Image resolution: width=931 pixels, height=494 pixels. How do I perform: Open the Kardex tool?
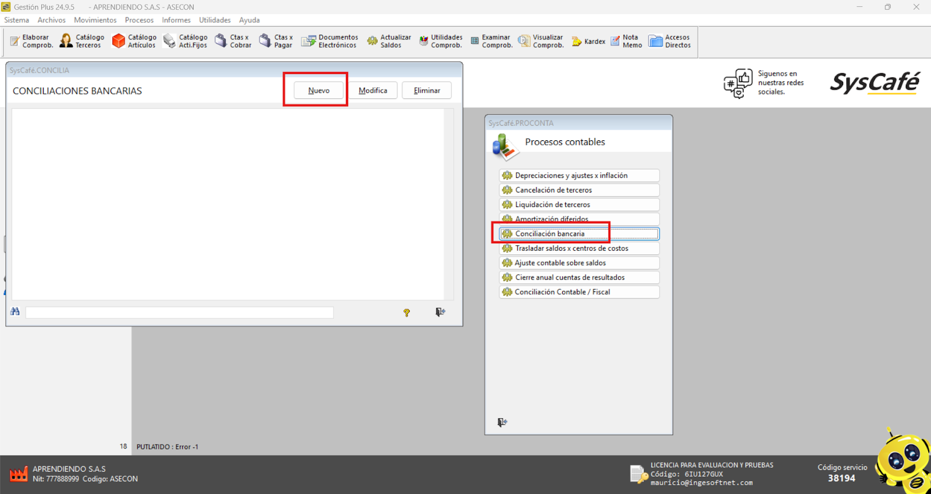(588, 41)
